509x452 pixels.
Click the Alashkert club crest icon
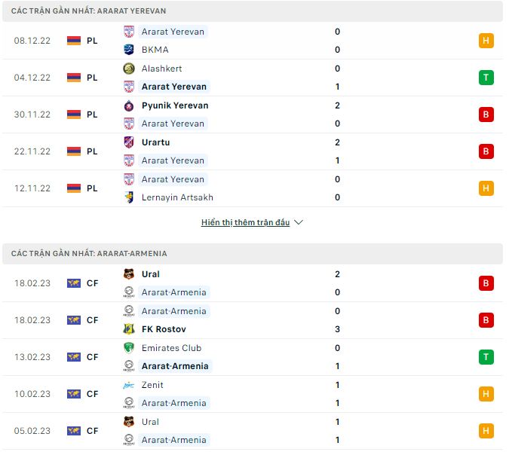tap(129, 69)
